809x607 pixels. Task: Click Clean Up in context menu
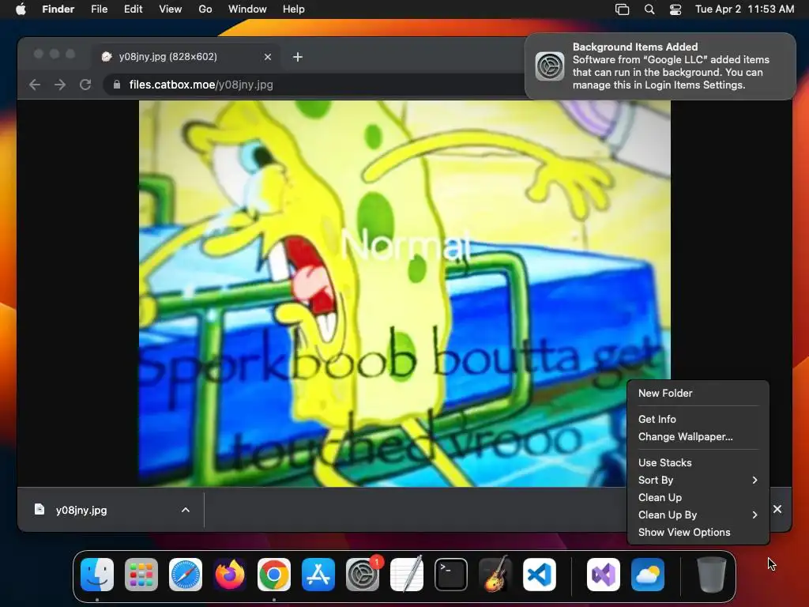pyautogui.click(x=698, y=498)
